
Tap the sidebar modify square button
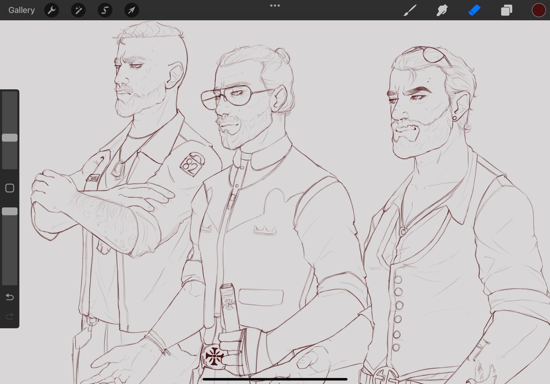point(10,188)
